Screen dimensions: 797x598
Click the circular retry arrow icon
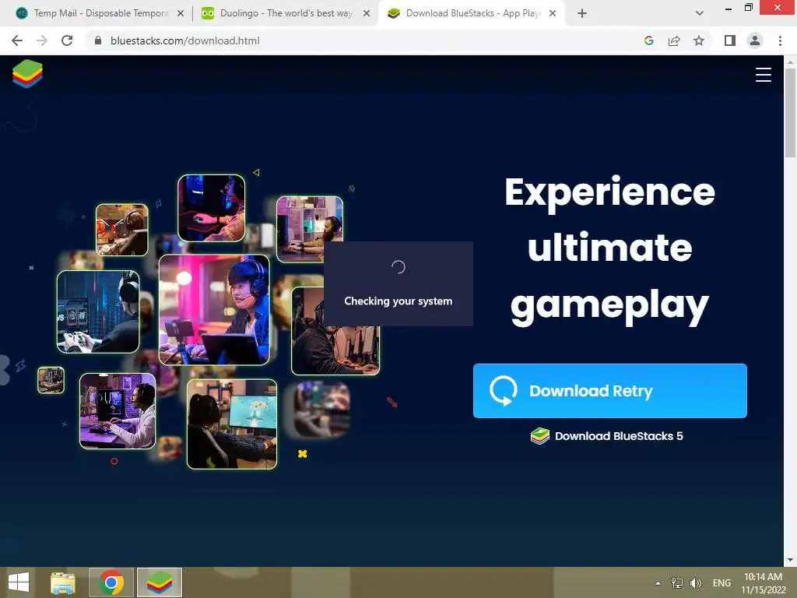click(x=504, y=391)
